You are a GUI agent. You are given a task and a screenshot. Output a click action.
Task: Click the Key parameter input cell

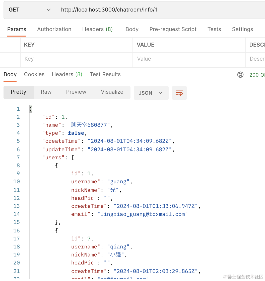point(77,59)
